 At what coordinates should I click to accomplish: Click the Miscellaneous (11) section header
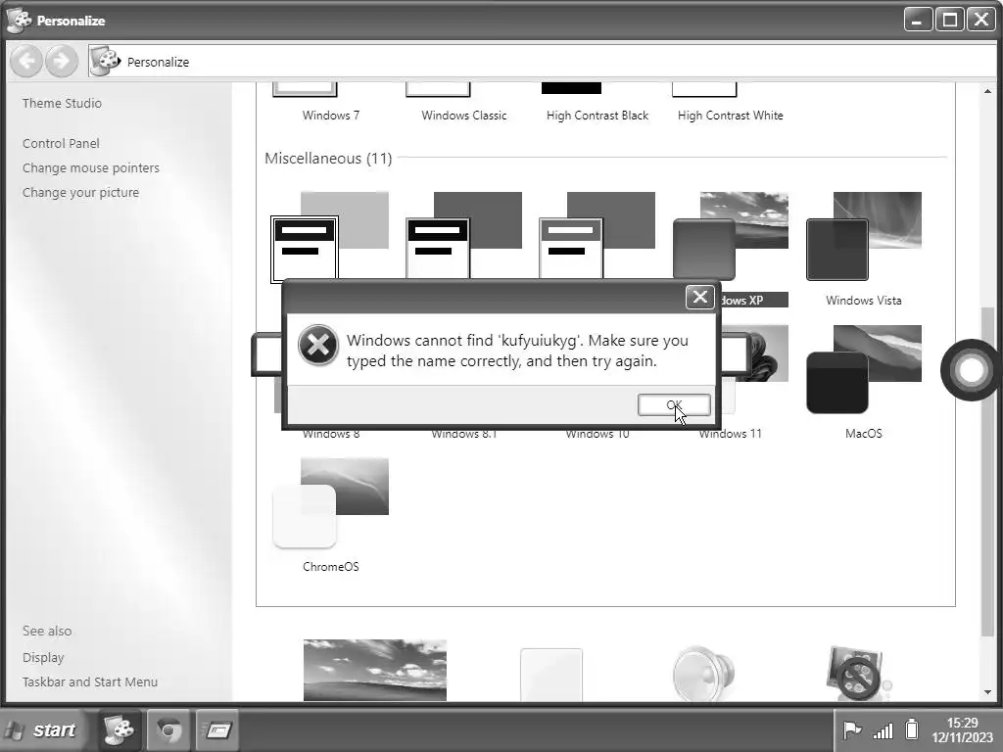[x=328, y=158]
